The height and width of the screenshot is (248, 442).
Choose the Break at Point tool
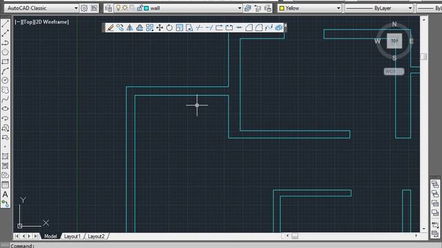pos(219,28)
